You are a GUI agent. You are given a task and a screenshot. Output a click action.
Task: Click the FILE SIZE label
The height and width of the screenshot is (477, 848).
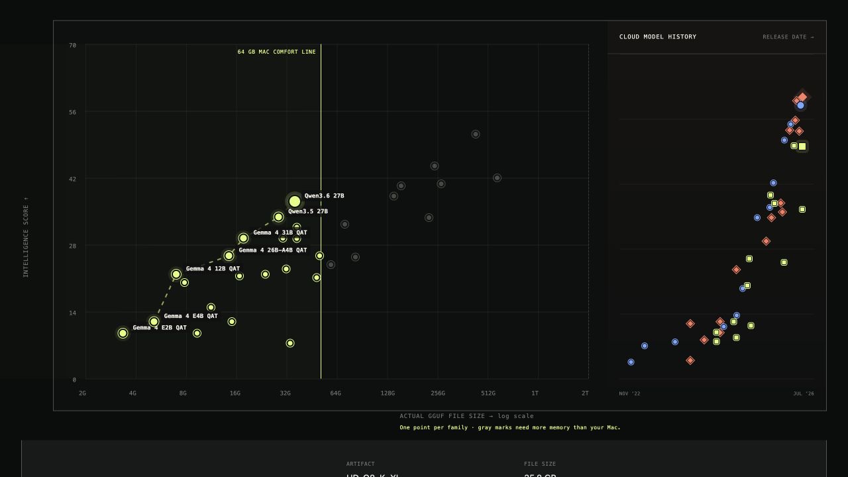[540, 464]
